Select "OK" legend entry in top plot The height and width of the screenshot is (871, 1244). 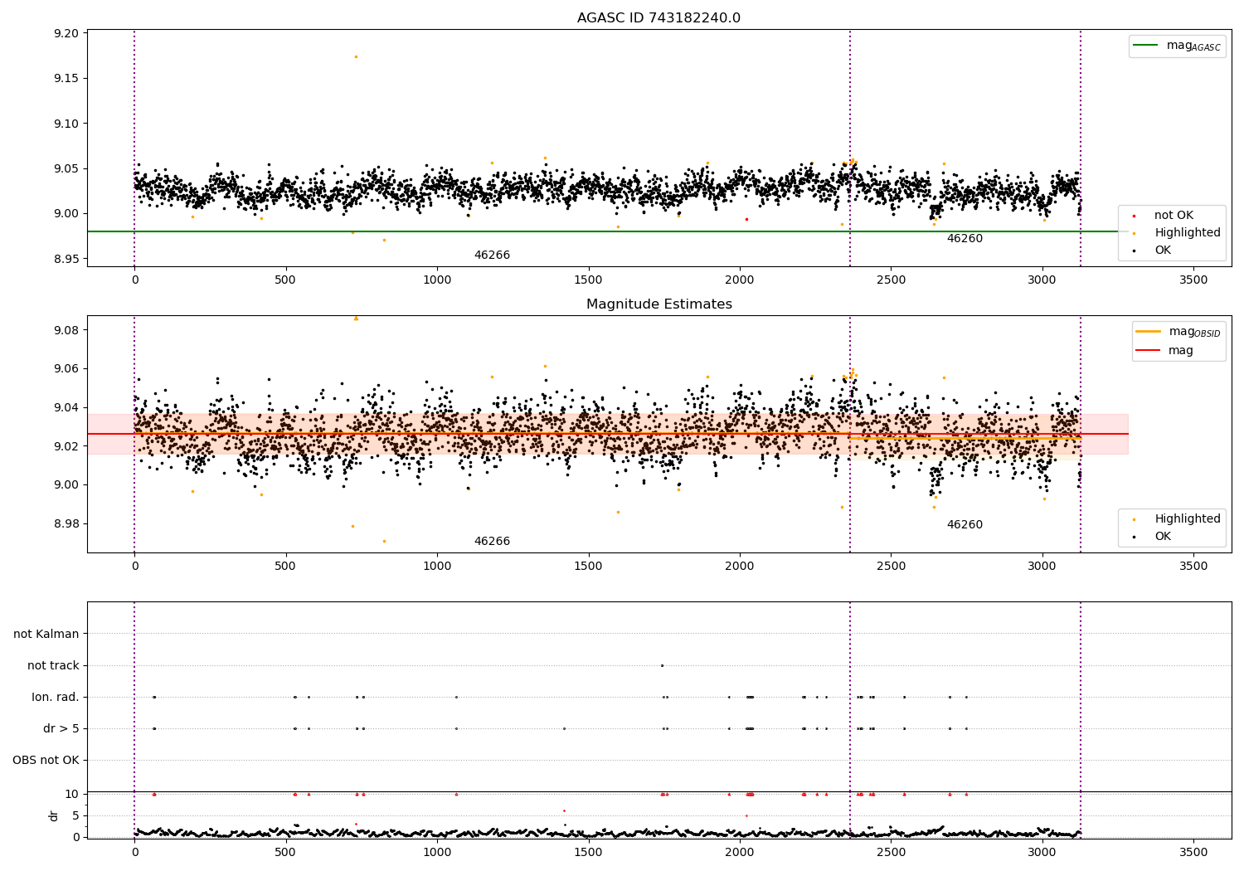(x=1163, y=251)
